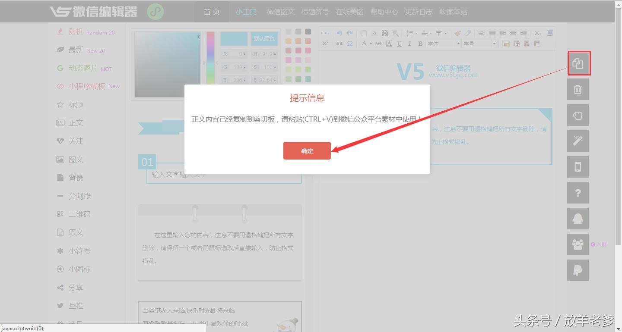
Task: Click the QQ contact icon on right sidebar
Action: [x=578, y=218]
